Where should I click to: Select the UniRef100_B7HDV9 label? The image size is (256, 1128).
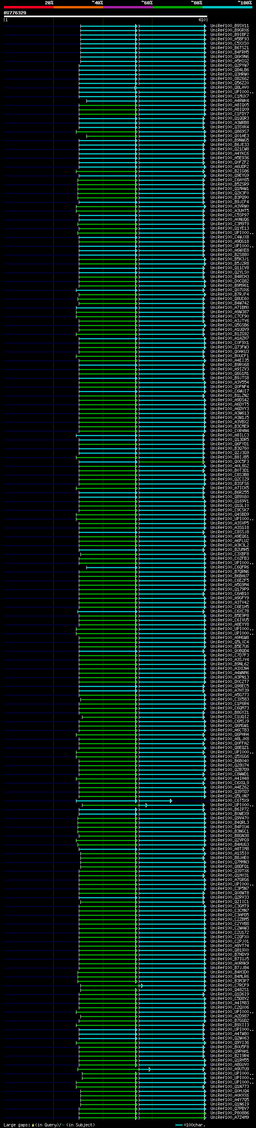point(230,954)
